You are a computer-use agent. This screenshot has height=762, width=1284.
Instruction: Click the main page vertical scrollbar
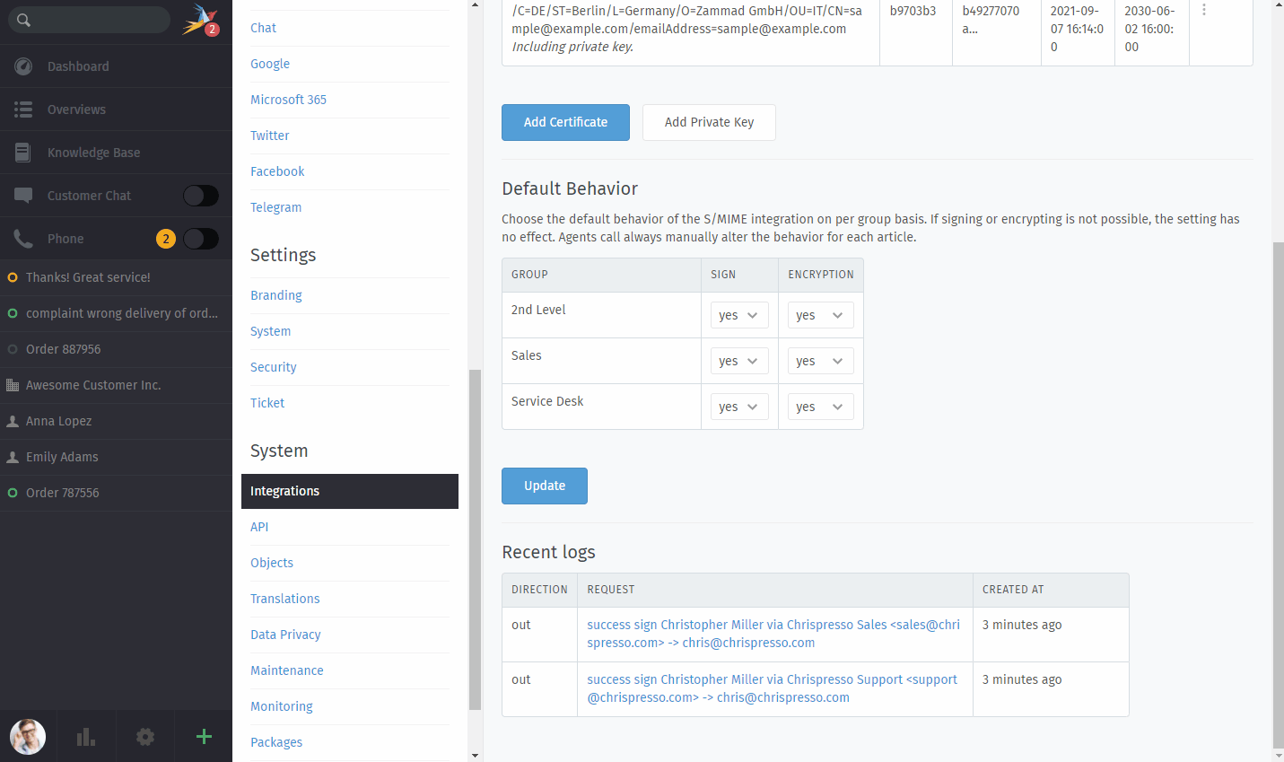coord(1279,494)
